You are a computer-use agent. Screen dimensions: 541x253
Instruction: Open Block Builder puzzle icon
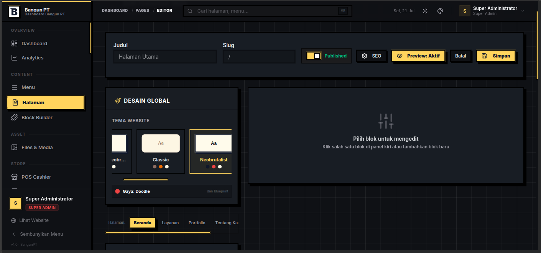14,117
